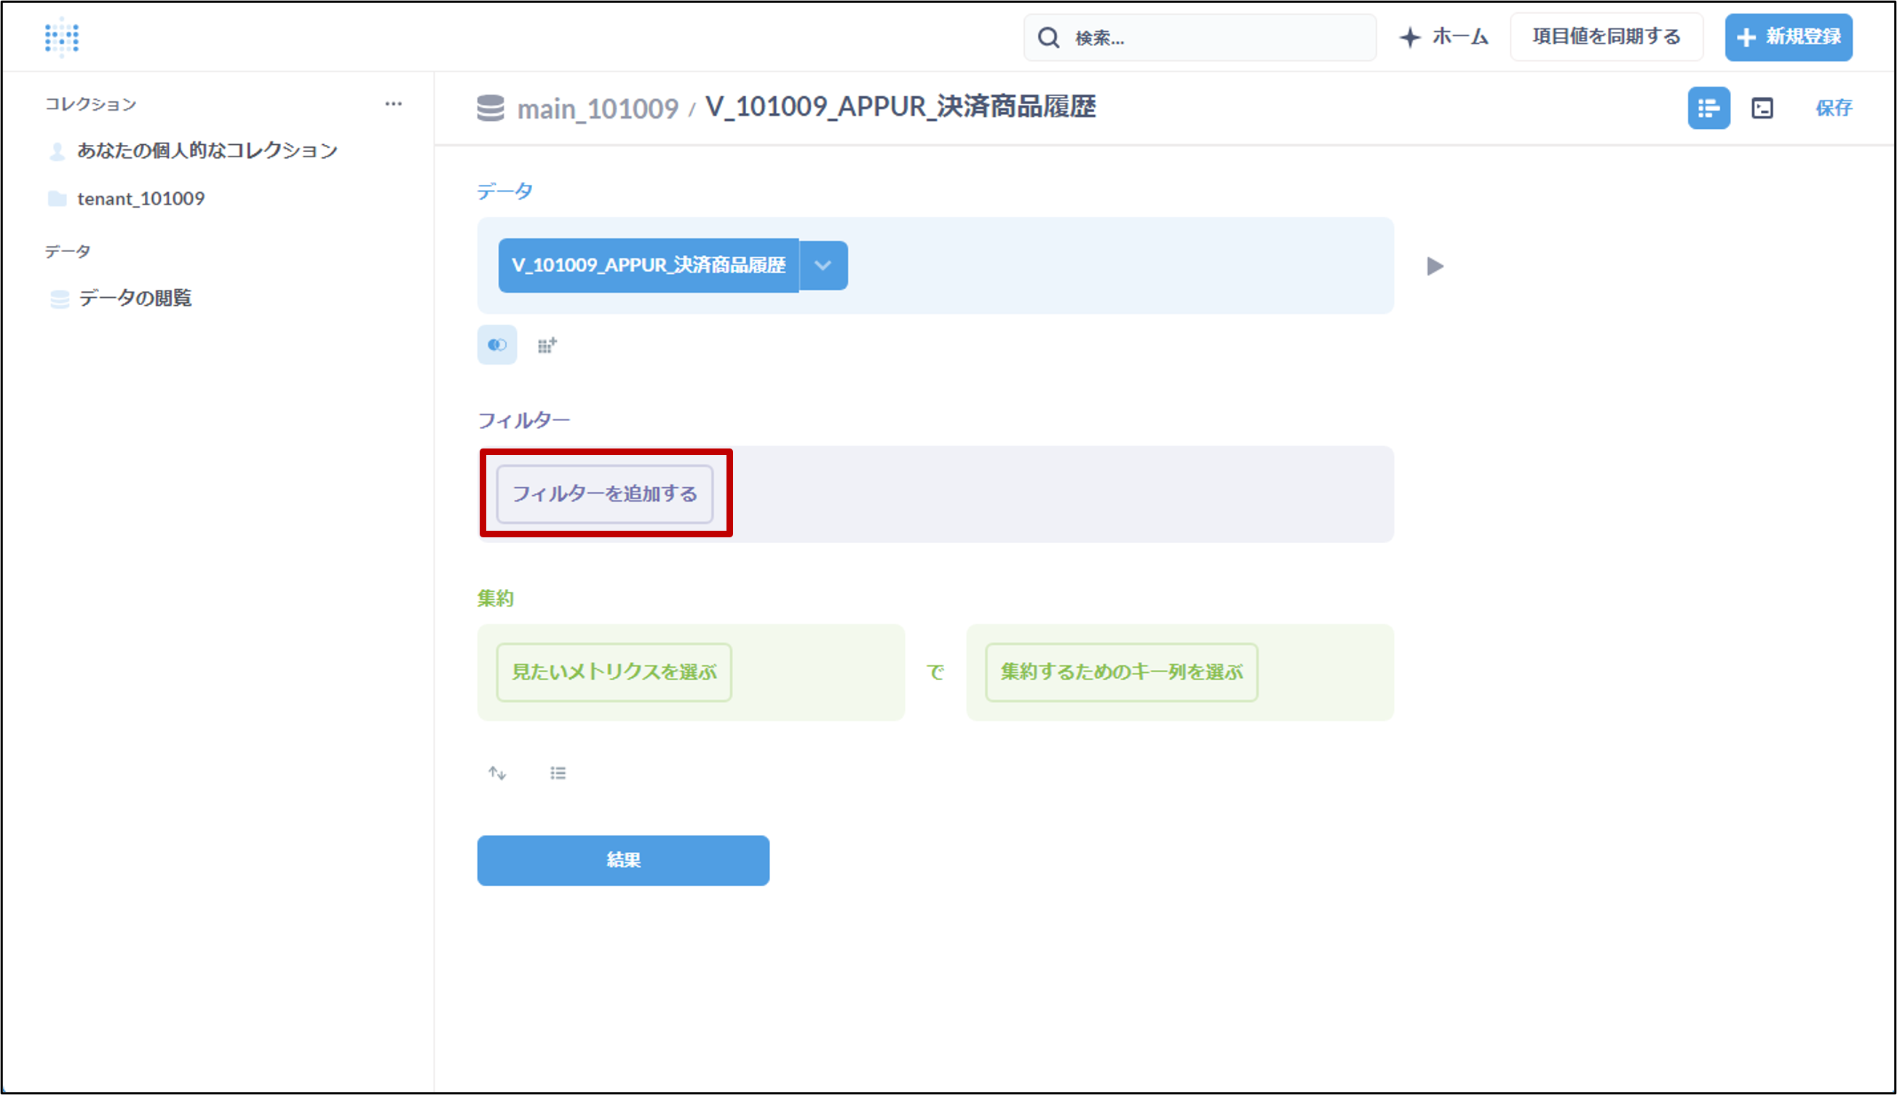This screenshot has width=1897, height=1095.
Task: Click the preview play triangle
Action: (1435, 266)
